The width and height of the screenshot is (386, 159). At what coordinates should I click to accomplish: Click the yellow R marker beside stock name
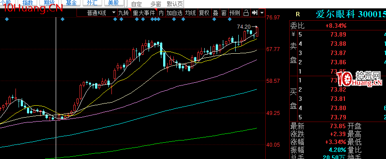tap(298, 14)
